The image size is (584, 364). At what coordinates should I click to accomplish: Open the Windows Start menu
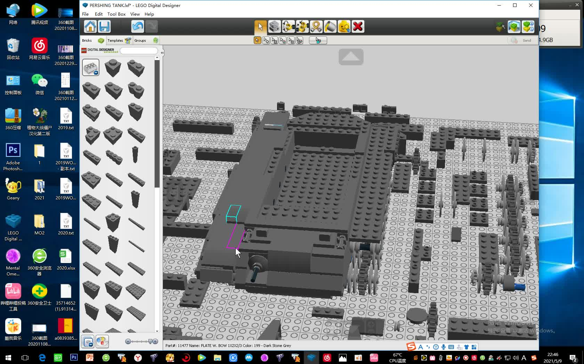tap(8, 357)
